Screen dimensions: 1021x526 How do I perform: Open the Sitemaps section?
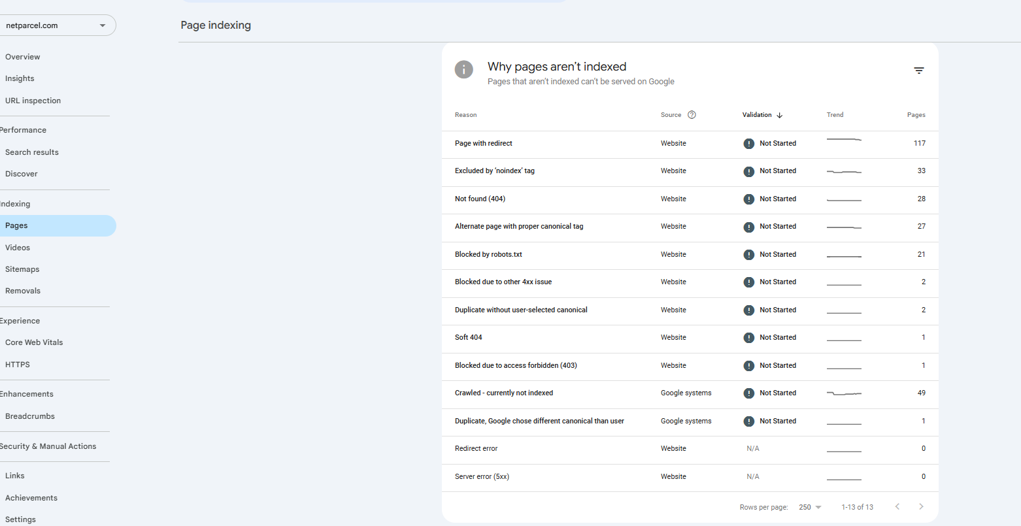click(22, 269)
